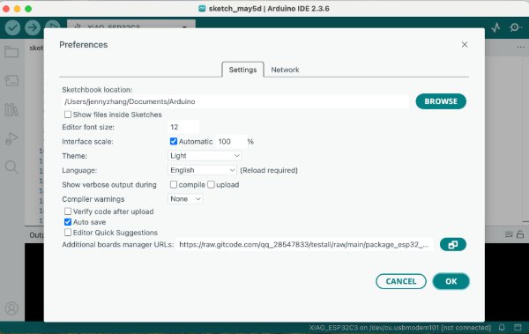The width and height of the screenshot is (529, 334).
Task: Open the Boards Manager sidebar icon
Action: [x=11, y=80]
